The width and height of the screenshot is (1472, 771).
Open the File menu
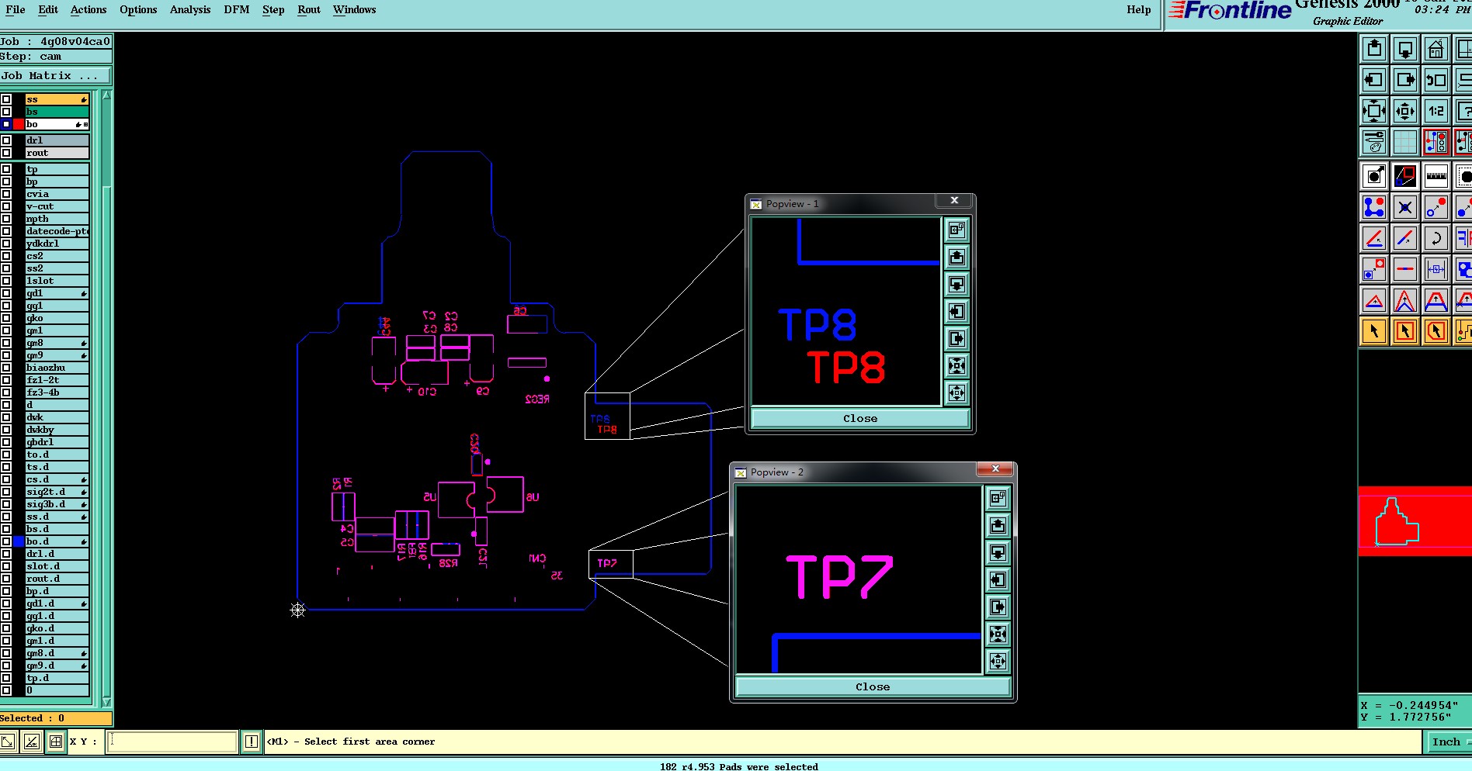click(x=16, y=9)
